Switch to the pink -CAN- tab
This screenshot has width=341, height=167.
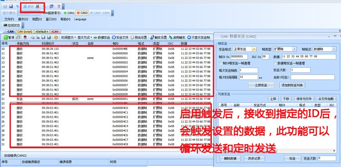(55, 31)
